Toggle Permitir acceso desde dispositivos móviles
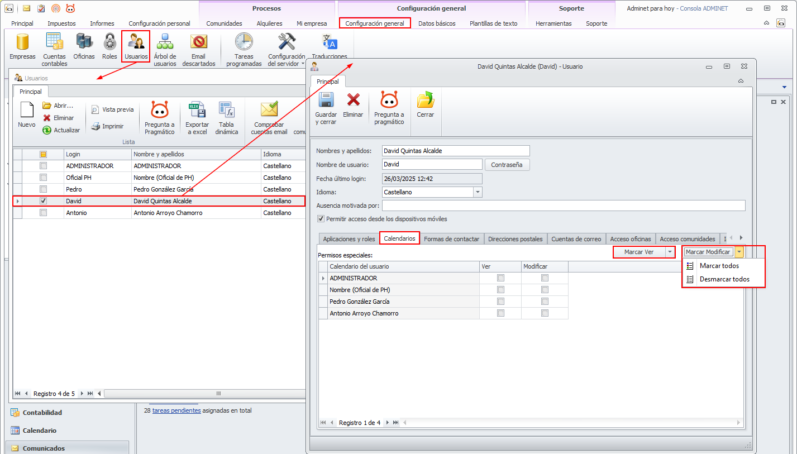Image resolution: width=797 pixels, height=454 pixels. (x=321, y=219)
